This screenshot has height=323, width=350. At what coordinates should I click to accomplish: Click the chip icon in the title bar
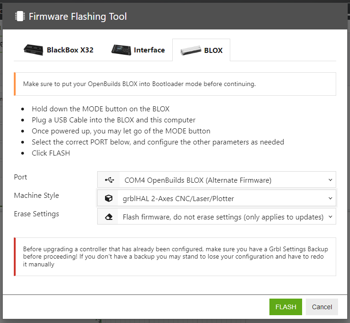[19, 17]
